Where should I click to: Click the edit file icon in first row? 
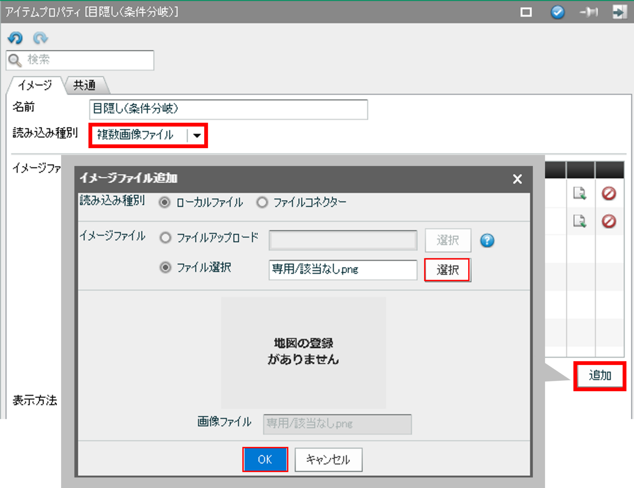580,193
